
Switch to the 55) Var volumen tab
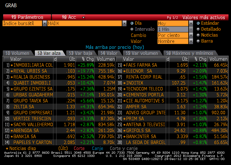(142, 53)
